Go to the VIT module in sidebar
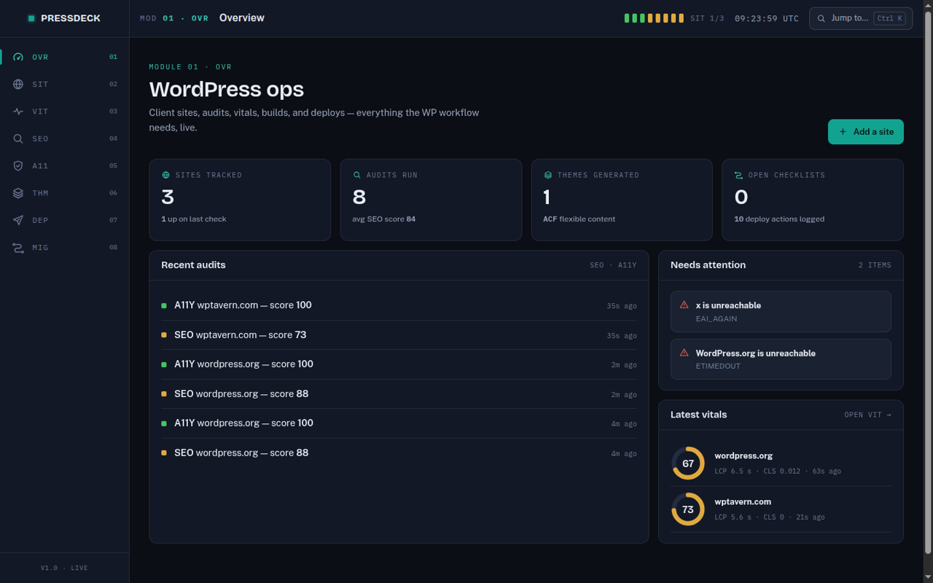Screen dimensions: 933x583 (65, 111)
